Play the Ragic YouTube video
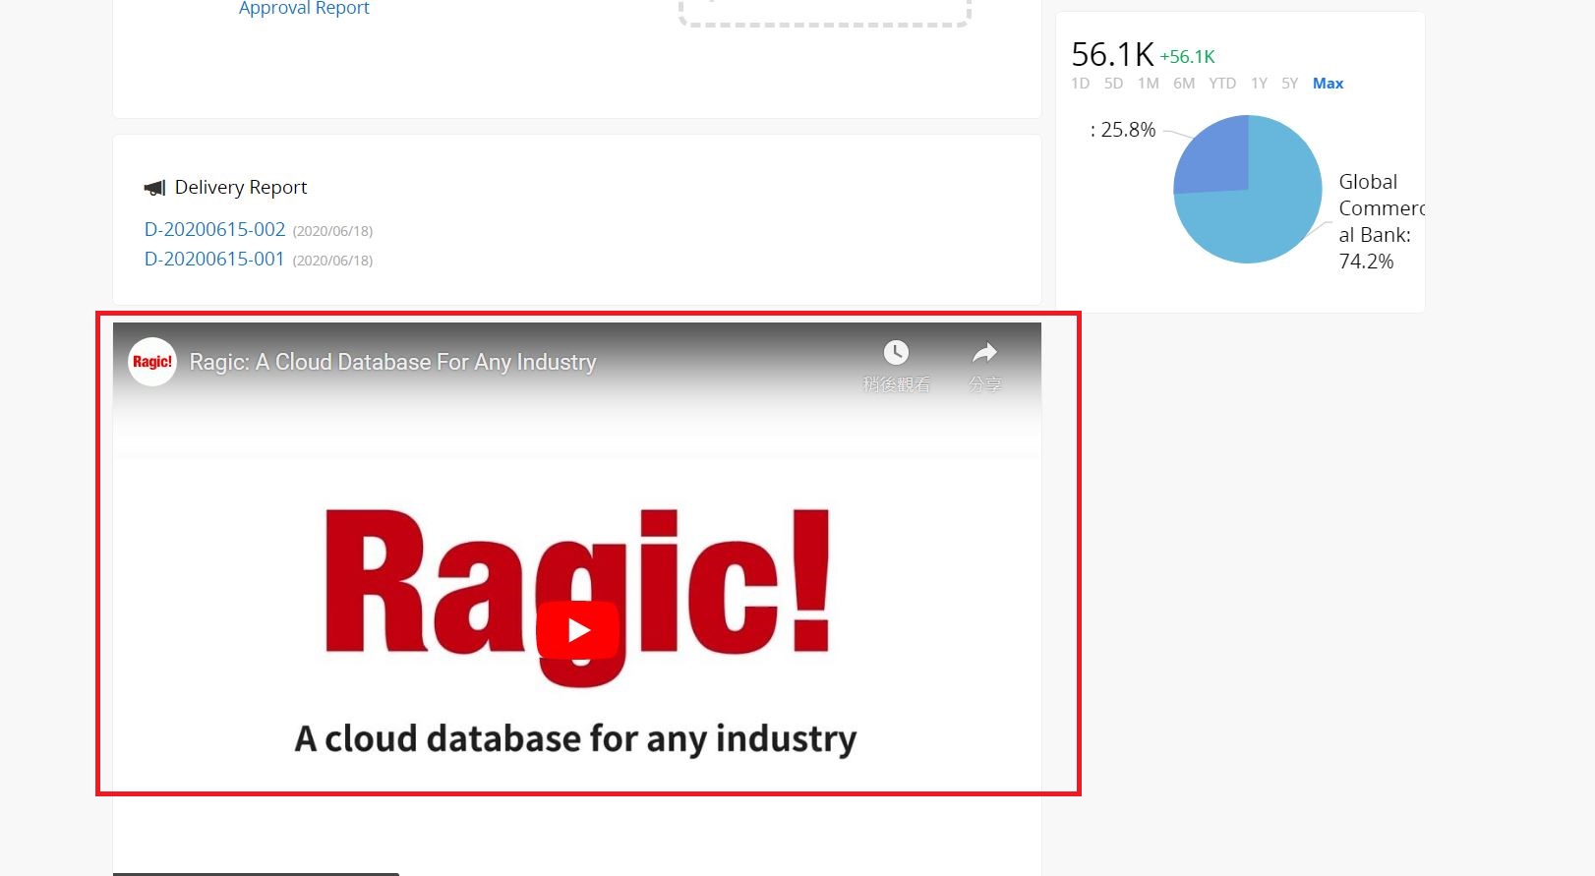Screen dimensions: 1595x876 pos(577,630)
